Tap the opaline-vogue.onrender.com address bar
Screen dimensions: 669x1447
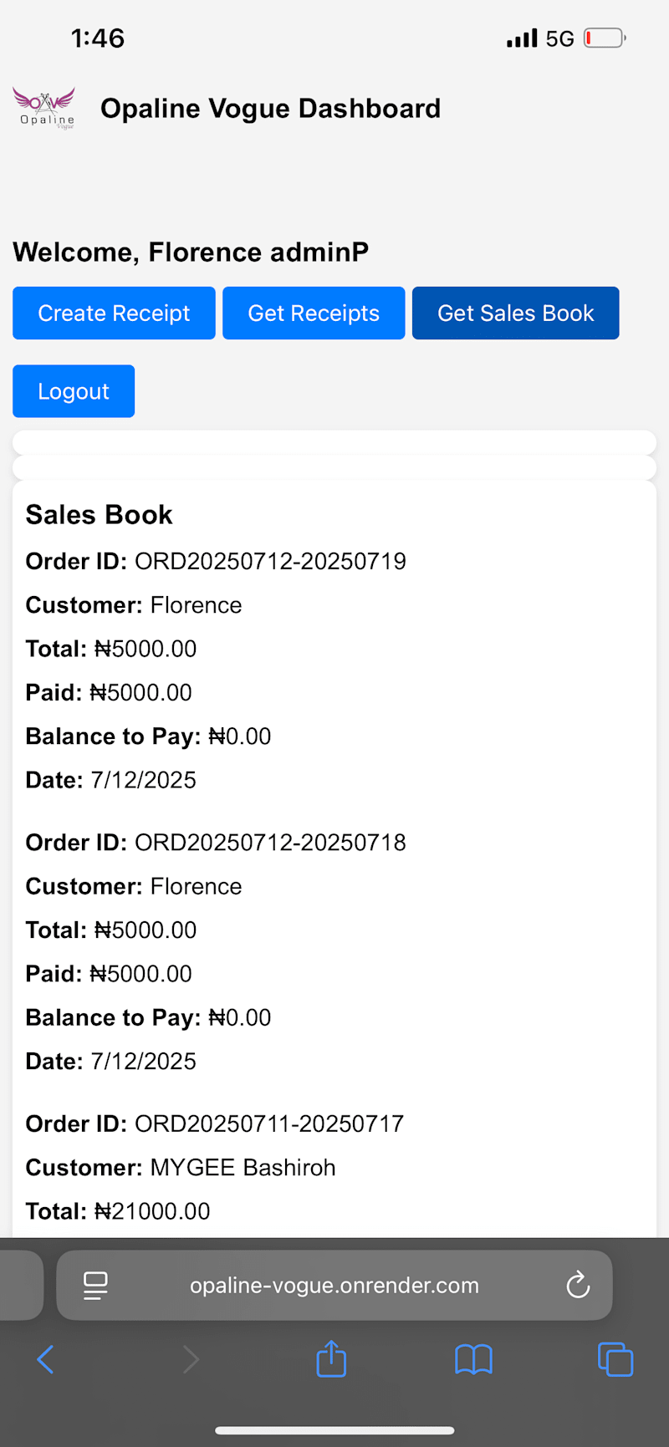coord(334,1285)
